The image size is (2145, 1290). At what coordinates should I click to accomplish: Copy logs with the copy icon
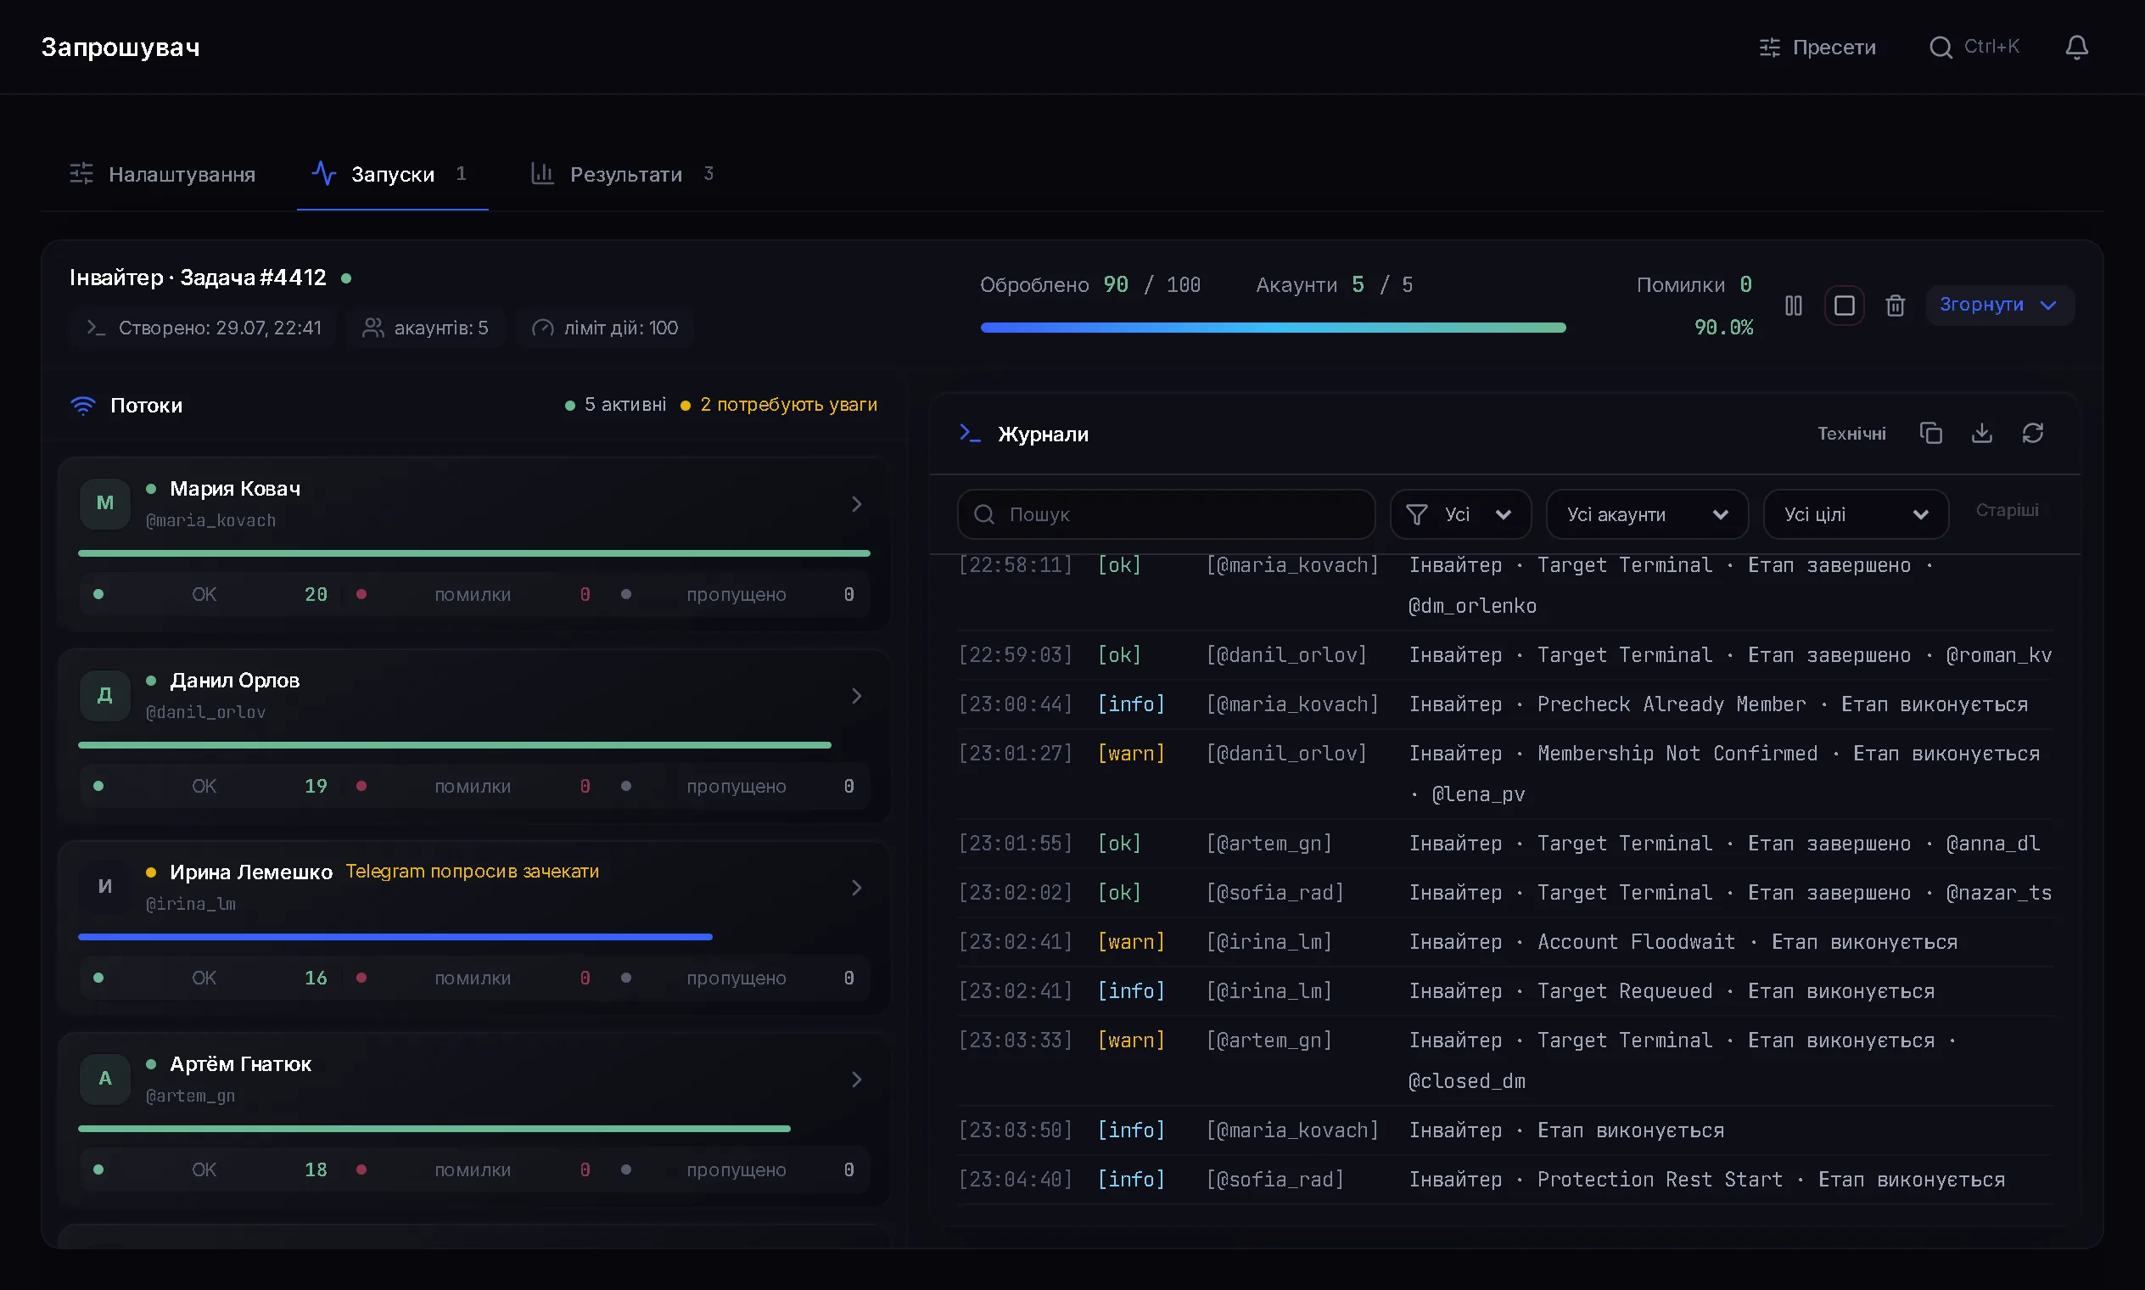point(1930,433)
